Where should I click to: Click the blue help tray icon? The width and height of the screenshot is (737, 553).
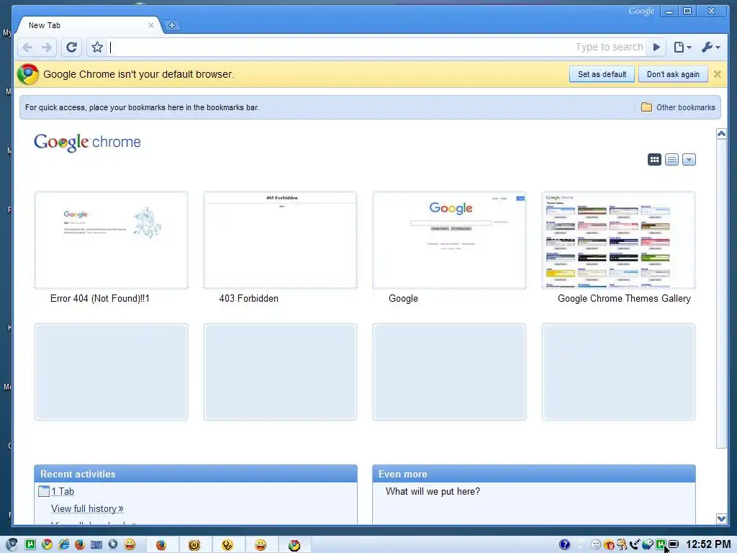point(564,544)
